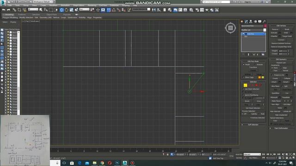Click the Configure Modifier Sets icon
This screenshot has width=296, height=166.
tap(263, 54)
